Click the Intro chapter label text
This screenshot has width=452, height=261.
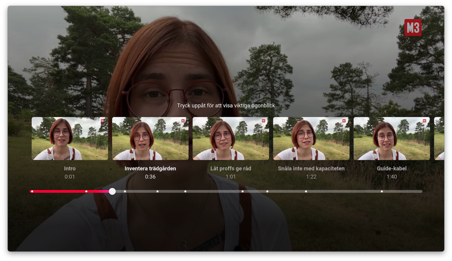(x=69, y=169)
